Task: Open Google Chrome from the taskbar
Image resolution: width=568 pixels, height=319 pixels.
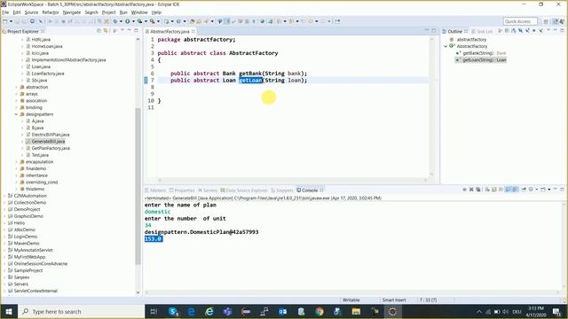Action: [319, 311]
